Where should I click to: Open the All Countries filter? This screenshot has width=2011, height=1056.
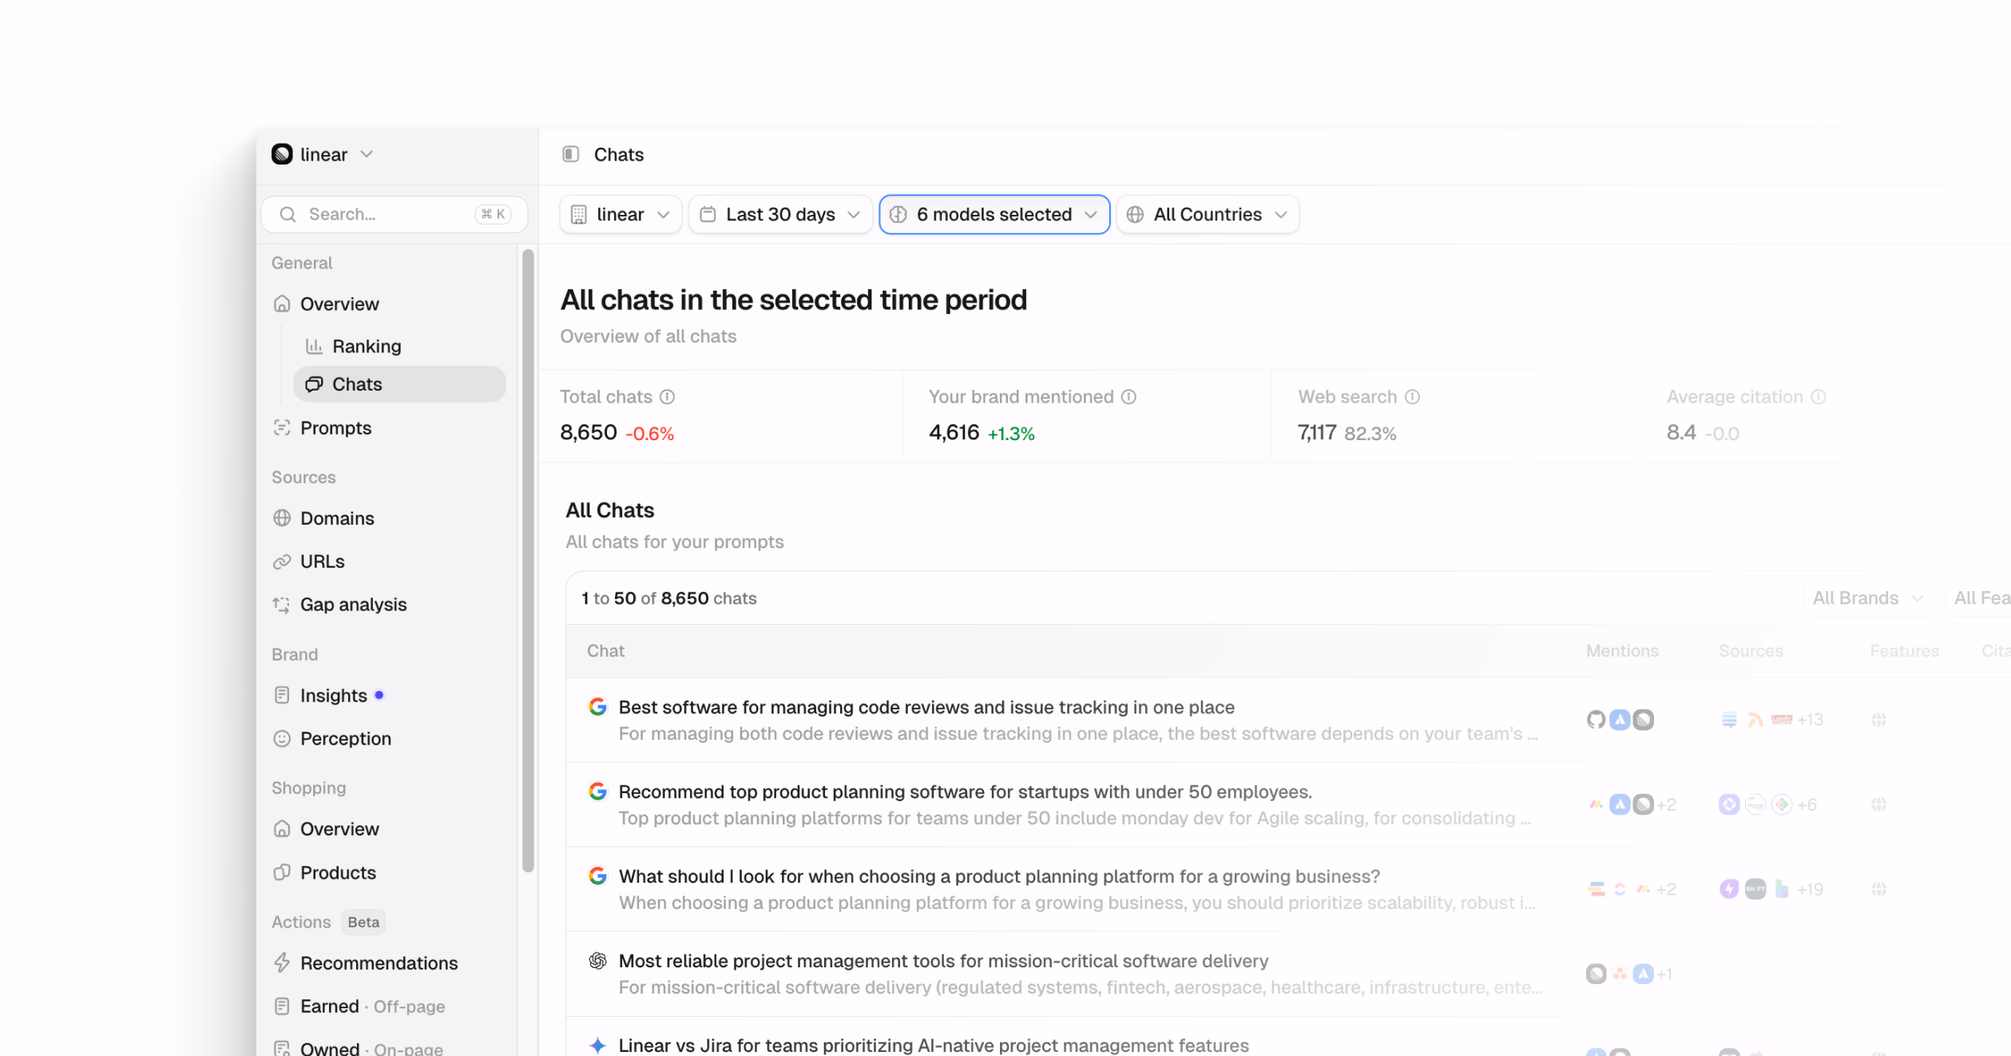coord(1208,215)
